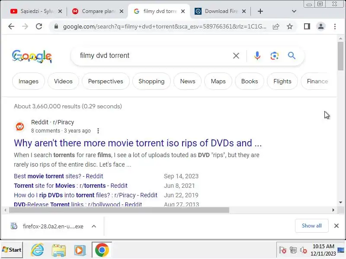346x259 pixels.
Task: Open the Chrome profile avatar menu
Action: 321,26
